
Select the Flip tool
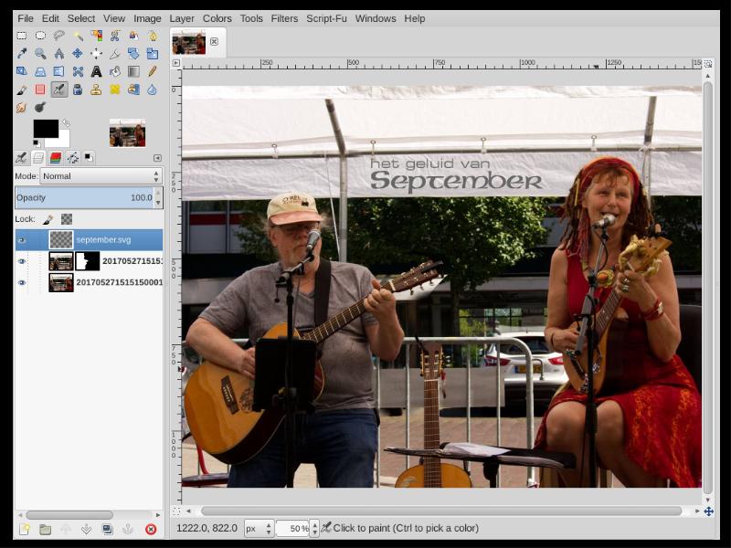coord(58,71)
